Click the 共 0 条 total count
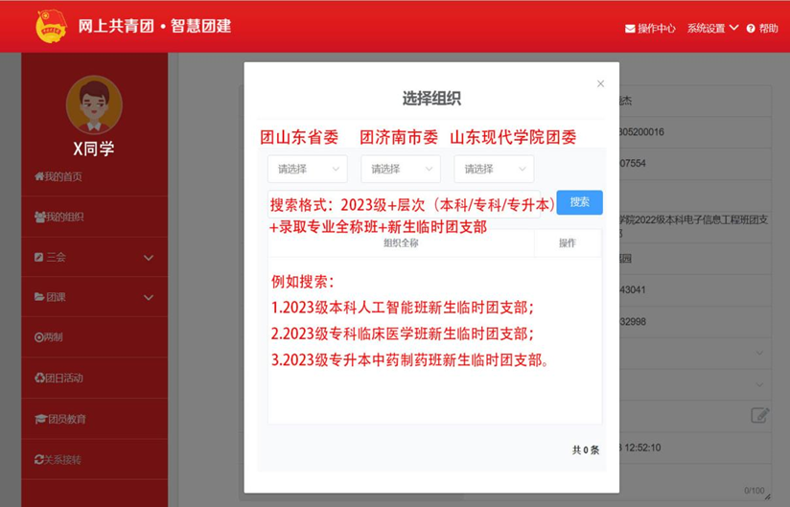Viewport: 790px width, 507px height. [x=586, y=450]
